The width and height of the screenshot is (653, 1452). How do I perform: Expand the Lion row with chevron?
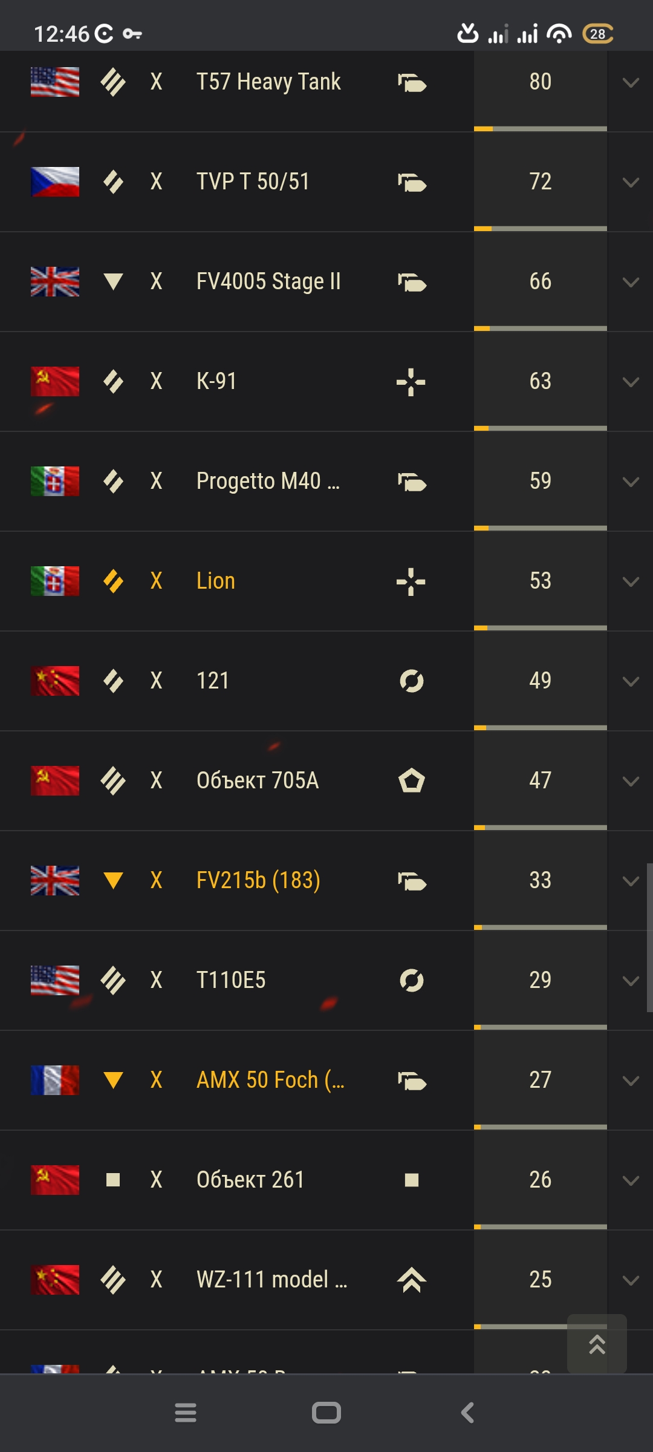tap(631, 582)
